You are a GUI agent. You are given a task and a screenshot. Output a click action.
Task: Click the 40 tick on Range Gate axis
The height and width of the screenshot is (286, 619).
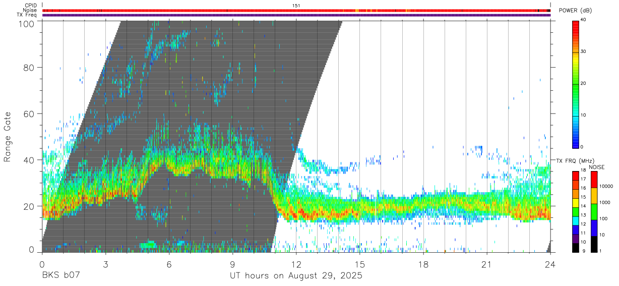pos(29,160)
